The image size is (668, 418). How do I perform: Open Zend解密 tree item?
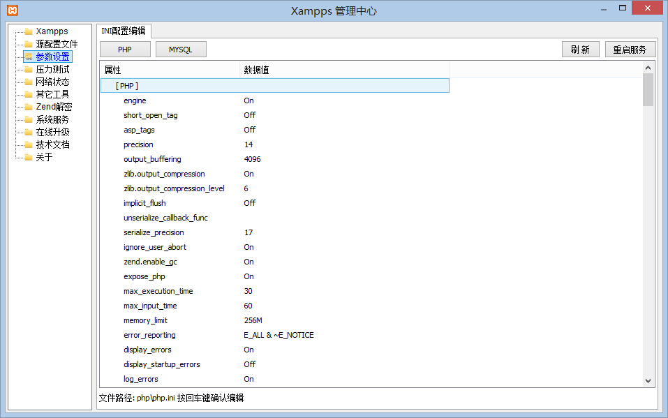pos(54,107)
